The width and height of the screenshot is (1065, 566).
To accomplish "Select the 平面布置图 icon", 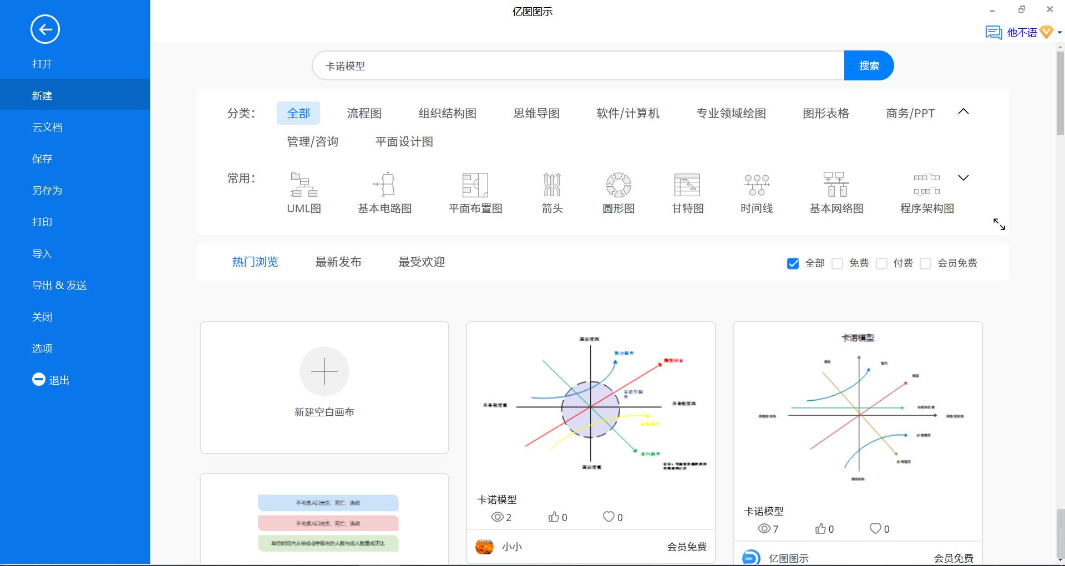I will pos(475,186).
